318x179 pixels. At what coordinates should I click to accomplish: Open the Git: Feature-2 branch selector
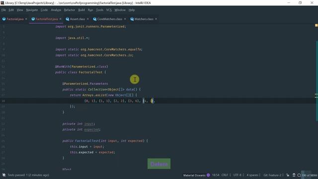pyautogui.click(x=273, y=175)
